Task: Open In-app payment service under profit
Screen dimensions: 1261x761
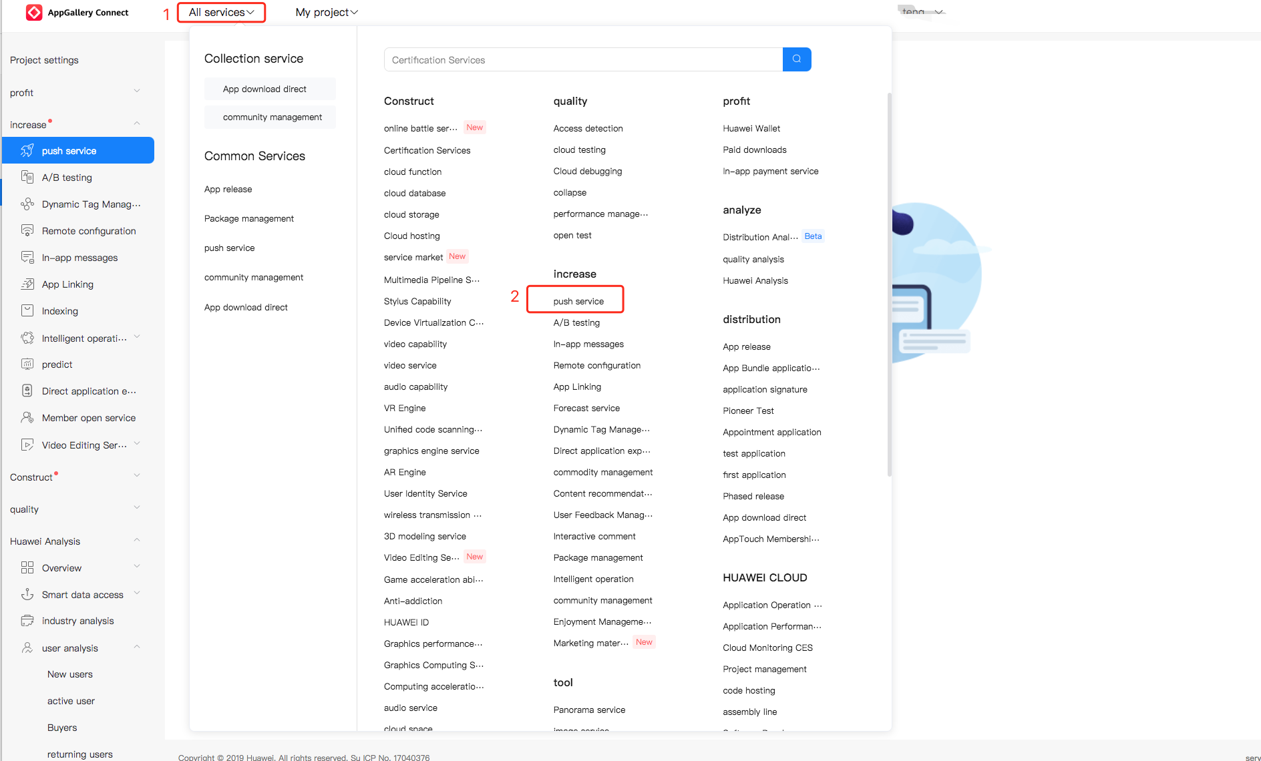Action: 771,171
